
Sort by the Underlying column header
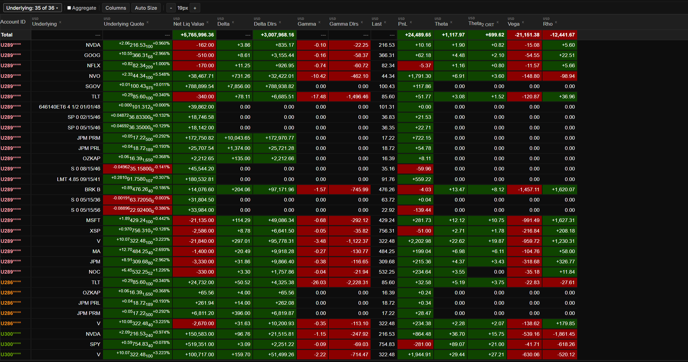[44, 24]
